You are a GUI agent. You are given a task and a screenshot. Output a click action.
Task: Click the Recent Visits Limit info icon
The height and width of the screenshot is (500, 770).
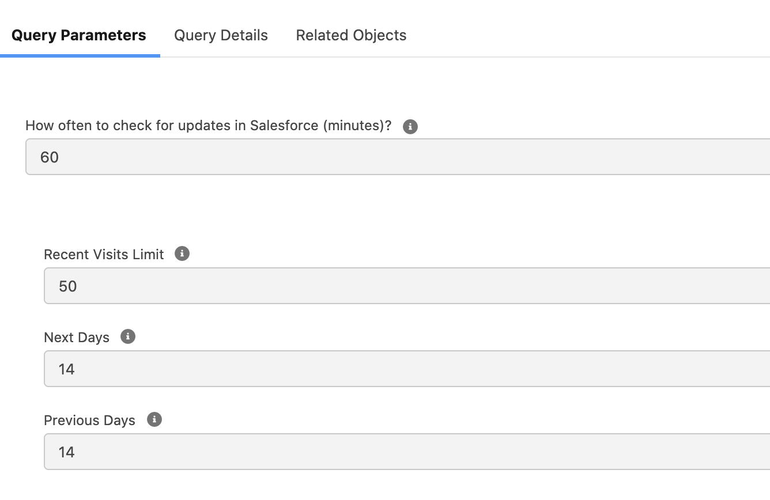pyautogui.click(x=182, y=253)
